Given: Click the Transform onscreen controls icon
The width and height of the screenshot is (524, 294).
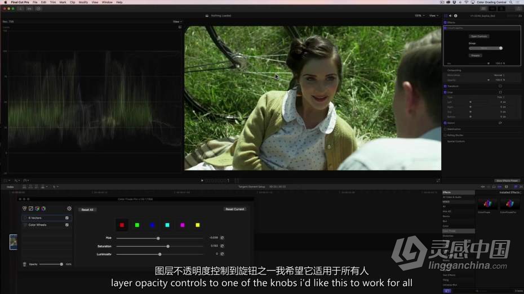Looking at the screenshot, I should coord(500,87).
